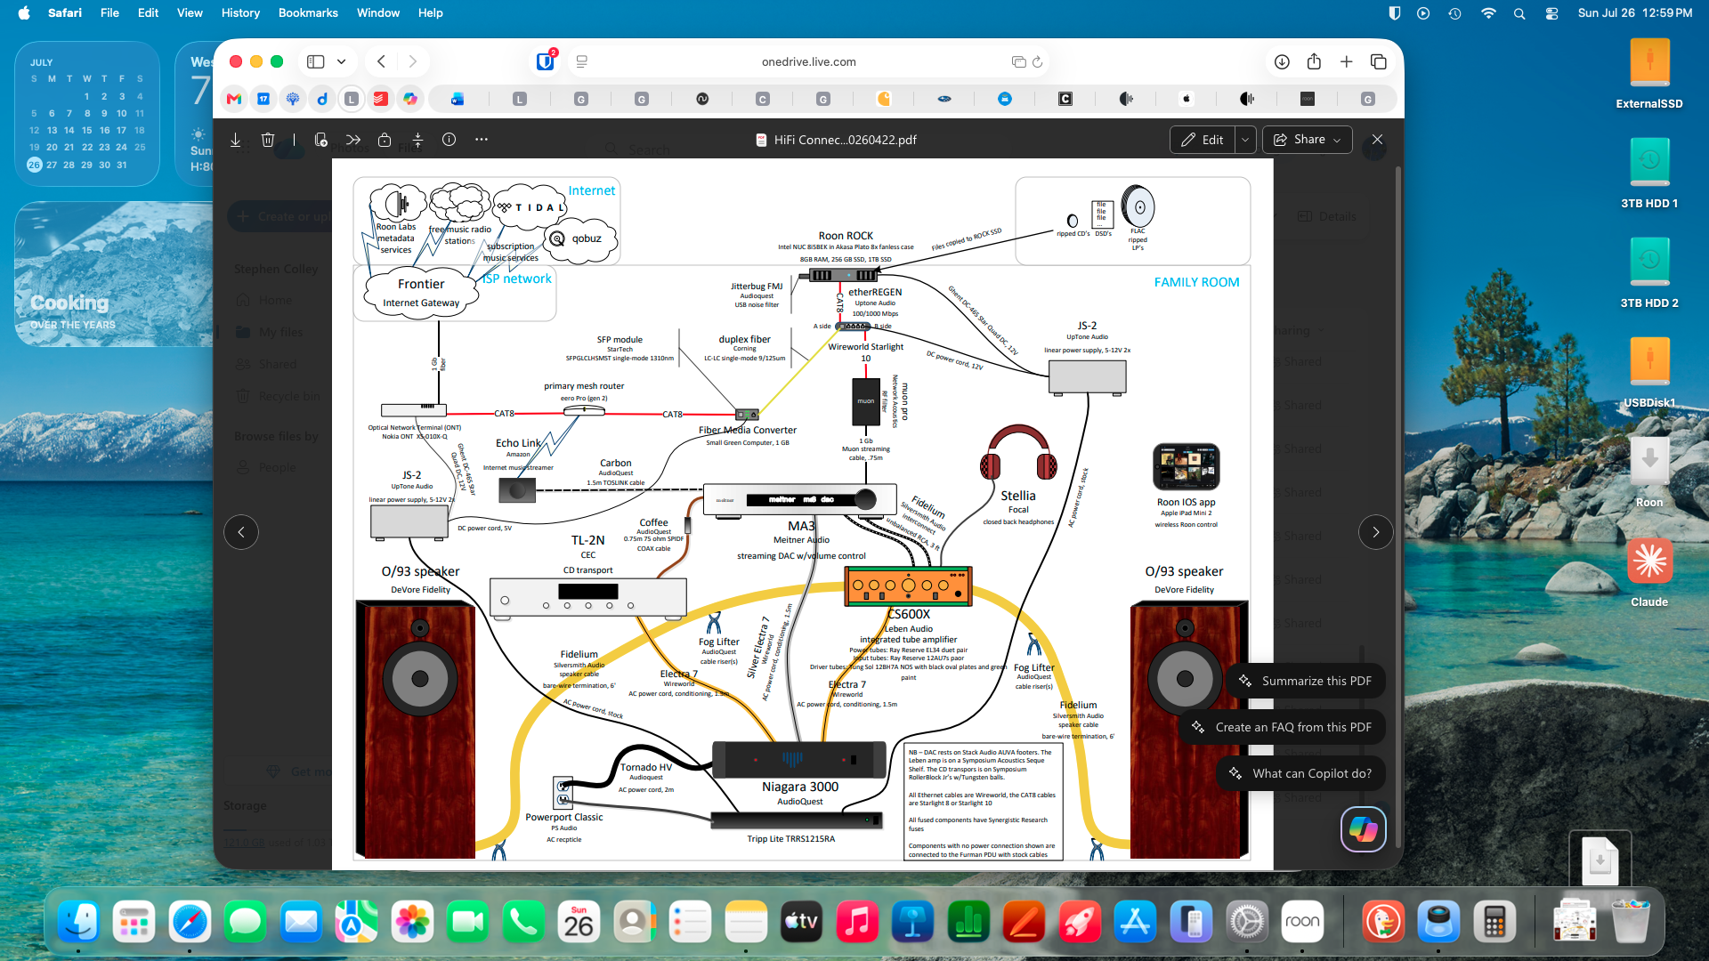Select the ExternalSSD desktop drive
Image resolution: width=1709 pixels, height=961 pixels.
click(x=1649, y=73)
